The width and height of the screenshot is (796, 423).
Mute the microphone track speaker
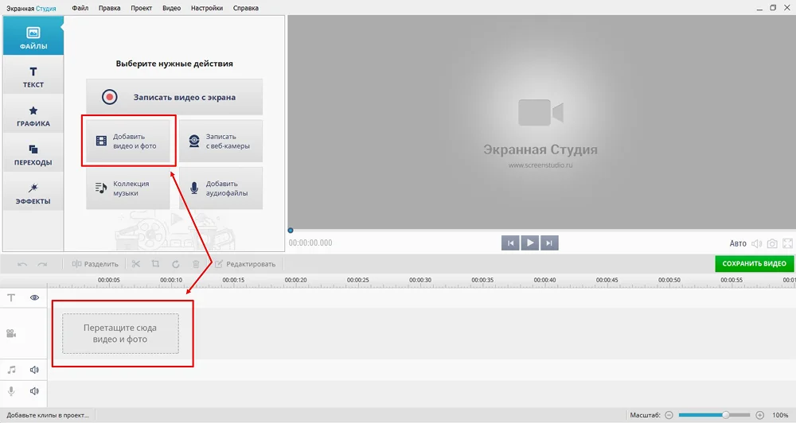click(34, 391)
